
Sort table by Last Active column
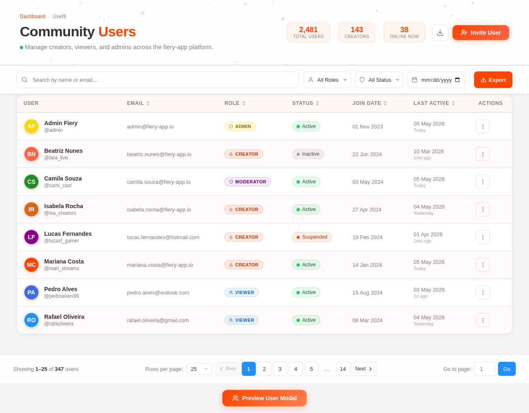pos(434,103)
